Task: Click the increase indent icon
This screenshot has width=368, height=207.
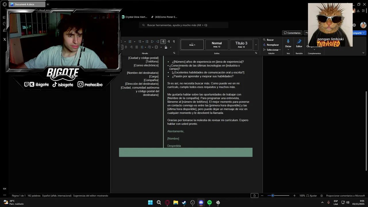Action: (158, 41)
